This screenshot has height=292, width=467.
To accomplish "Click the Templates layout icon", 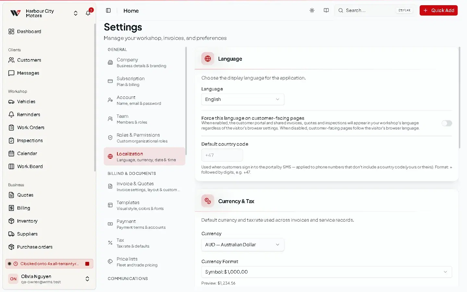I will 110,205.
